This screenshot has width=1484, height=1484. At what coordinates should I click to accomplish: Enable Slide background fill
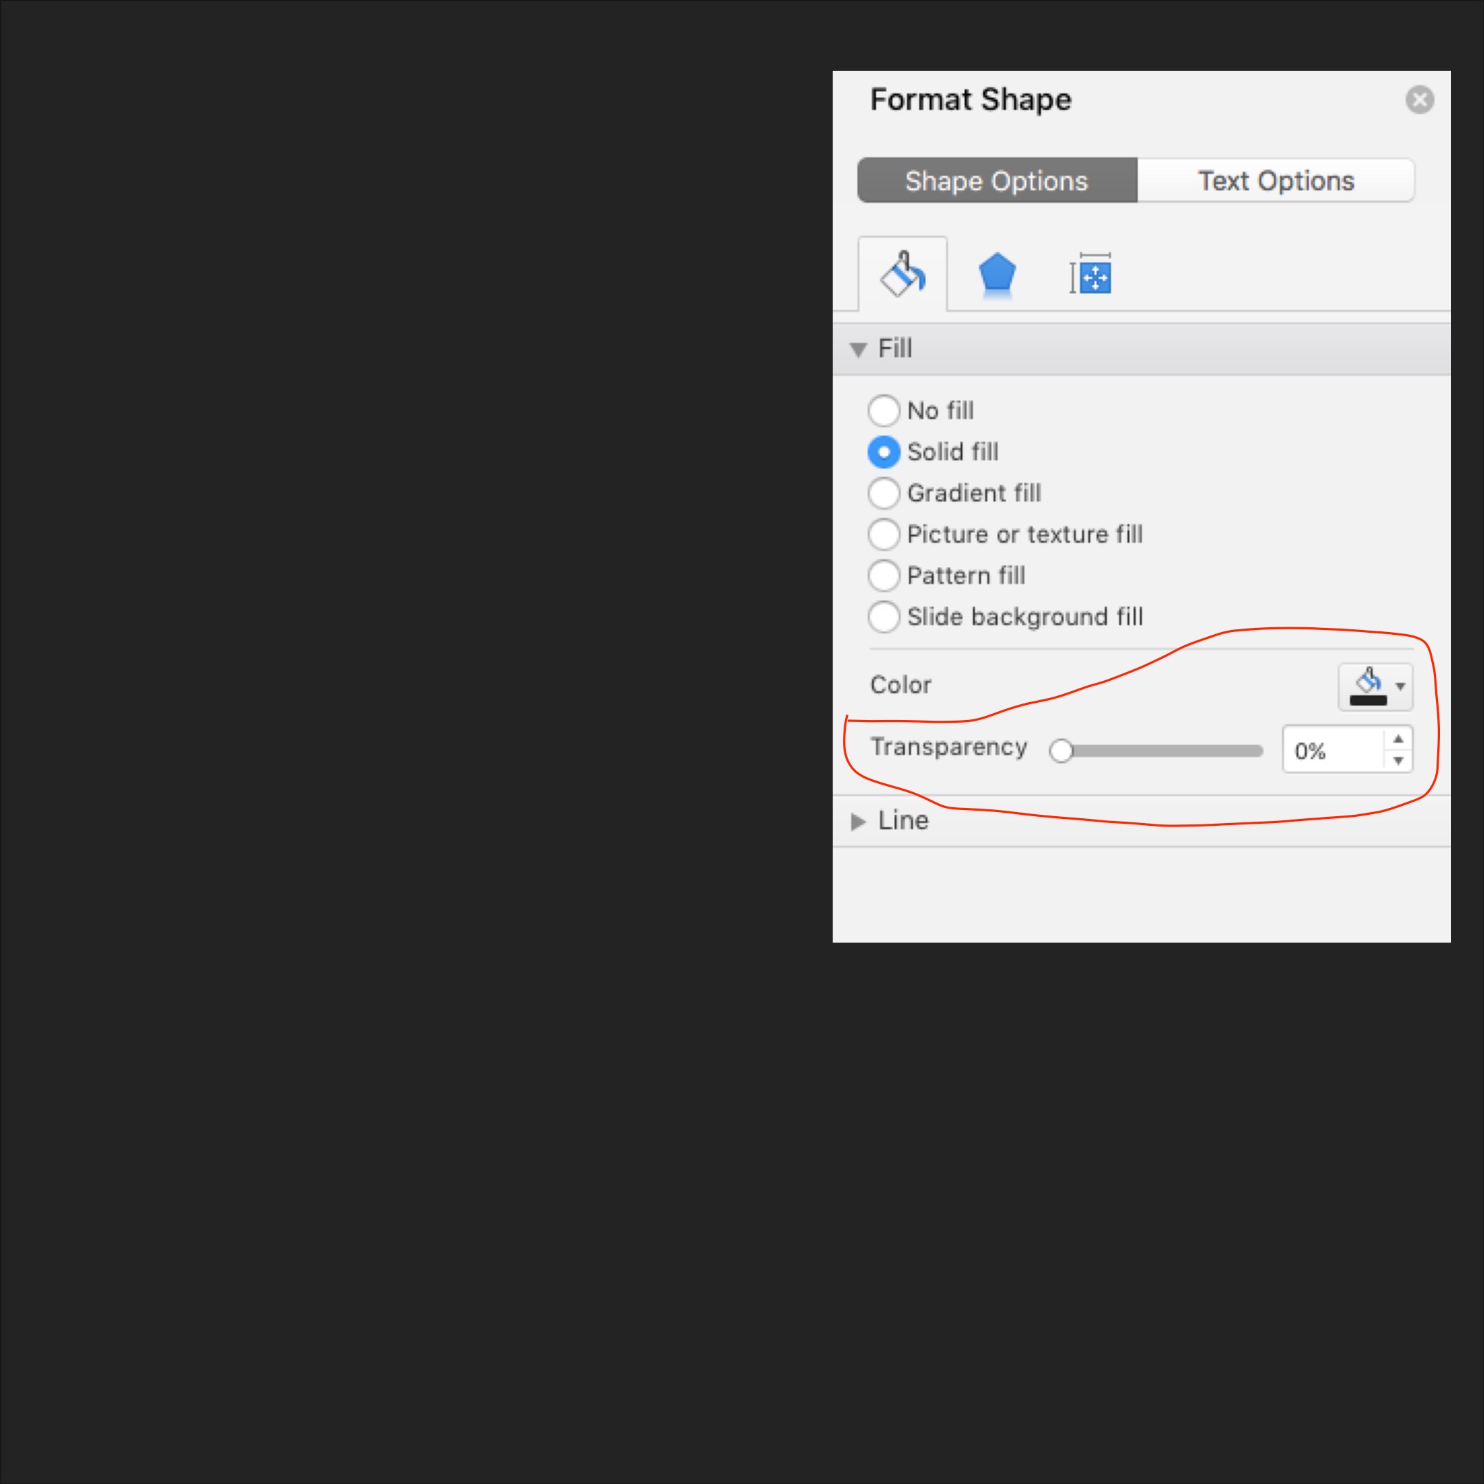click(x=884, y=616)
